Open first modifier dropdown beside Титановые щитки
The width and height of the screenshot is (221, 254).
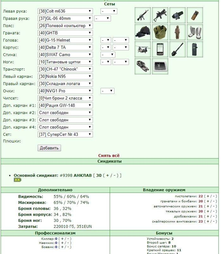click(x=106, y=62)
